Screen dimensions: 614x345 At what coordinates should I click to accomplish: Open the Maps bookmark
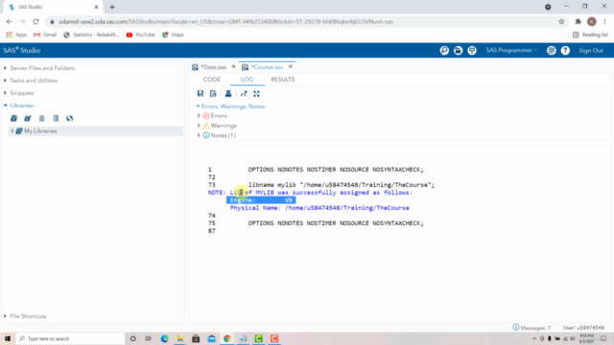click(x=173, y=34)
